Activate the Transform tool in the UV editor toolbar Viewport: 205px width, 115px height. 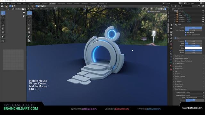pos(3,32)
